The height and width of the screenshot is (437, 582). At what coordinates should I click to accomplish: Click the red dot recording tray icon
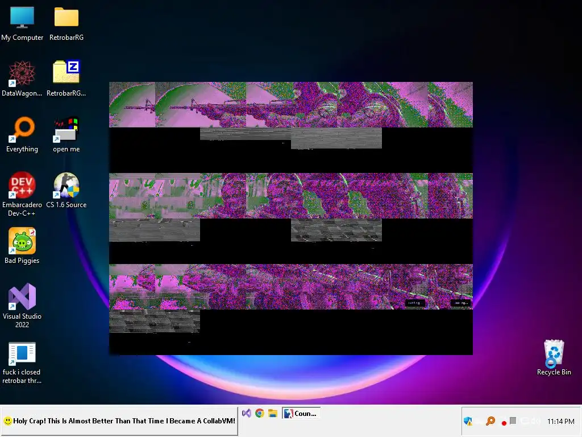[x=504, y=423]
